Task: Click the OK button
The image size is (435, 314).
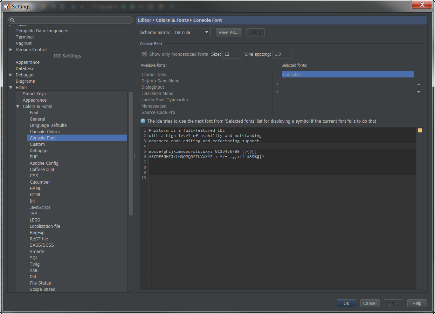Action: (x=346, y=303)
